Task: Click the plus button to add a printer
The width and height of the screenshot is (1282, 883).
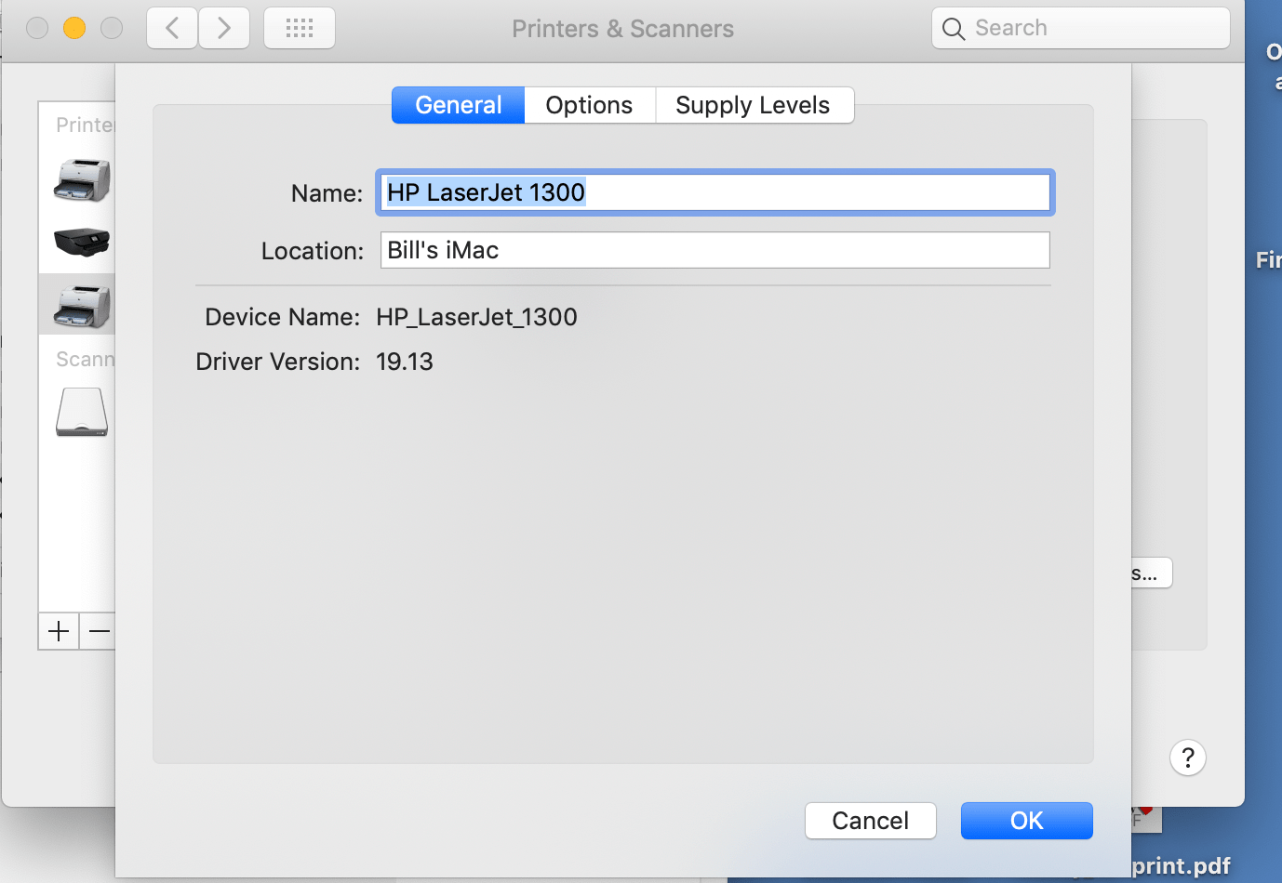Action: tap(59, 631)
